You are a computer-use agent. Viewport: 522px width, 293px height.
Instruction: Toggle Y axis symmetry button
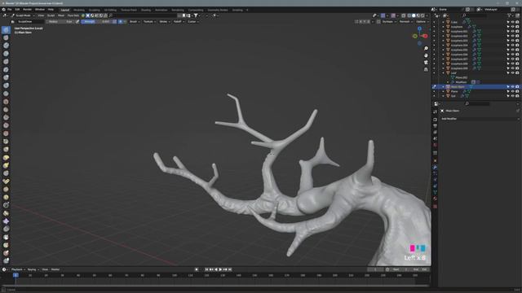pyautogui.click(x=365, y=22)
